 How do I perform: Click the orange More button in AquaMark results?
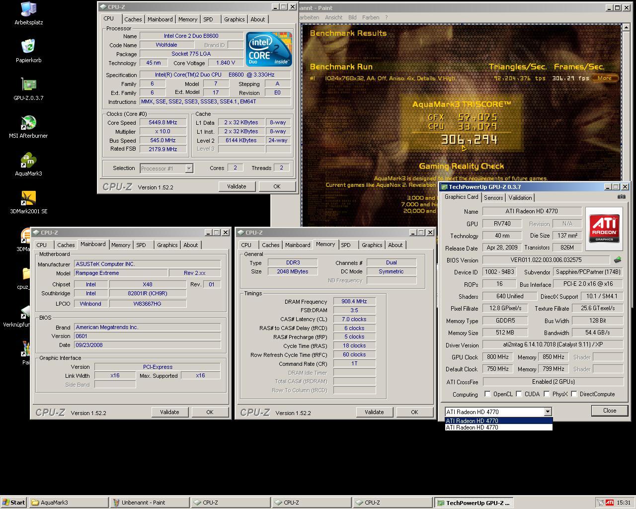(x=604, y=78)
